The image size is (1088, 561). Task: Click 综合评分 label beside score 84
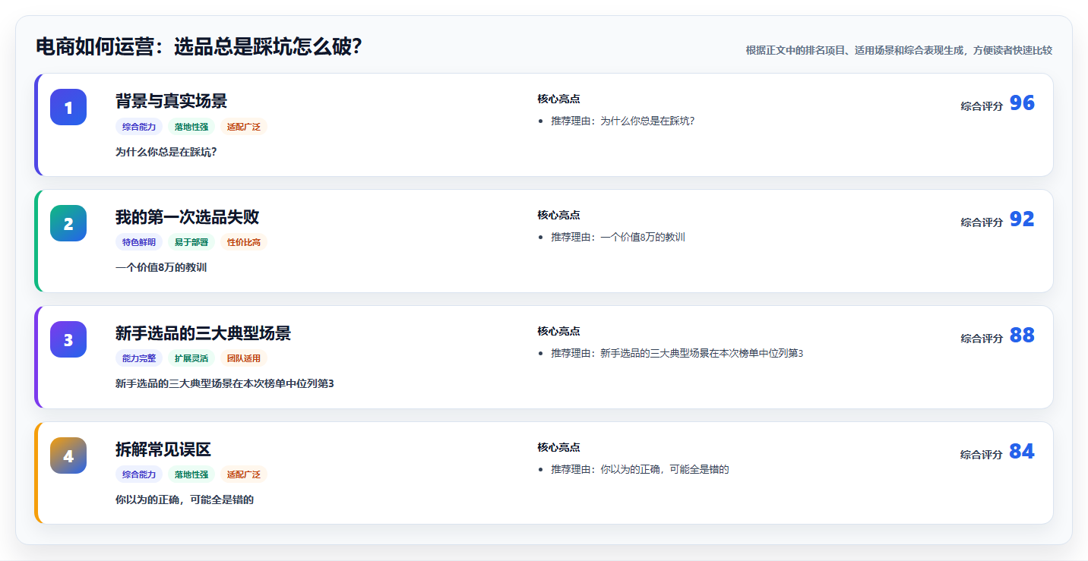point(982,455)
